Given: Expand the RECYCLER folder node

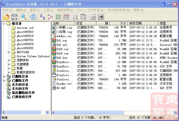Looking at the screenshot, I should pos(9,52).
